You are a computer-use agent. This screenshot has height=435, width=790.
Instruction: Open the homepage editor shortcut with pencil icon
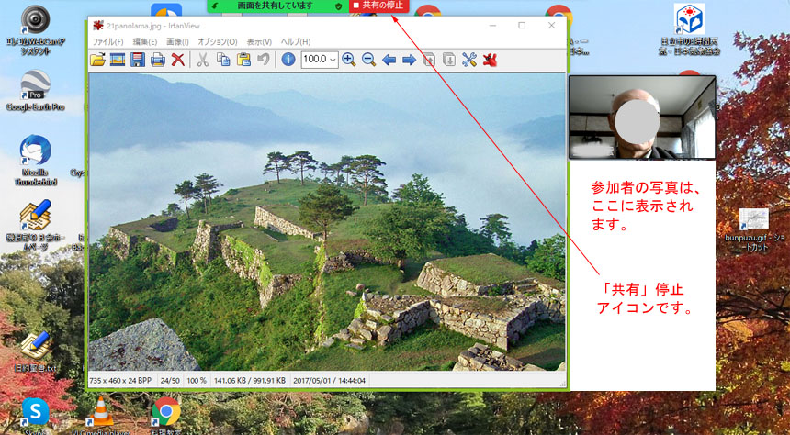click(x=35, y=225)
